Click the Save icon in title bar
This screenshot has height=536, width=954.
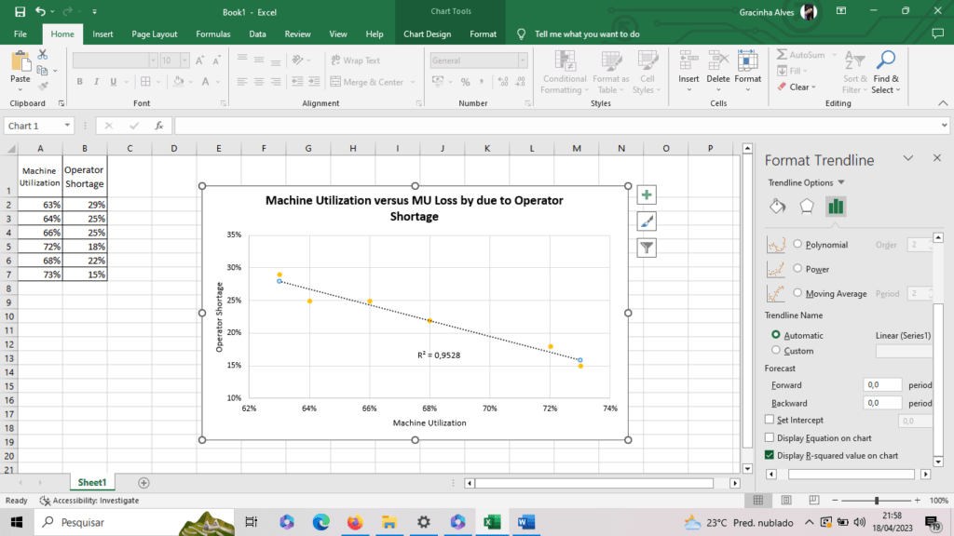click(x=20, y=11)
